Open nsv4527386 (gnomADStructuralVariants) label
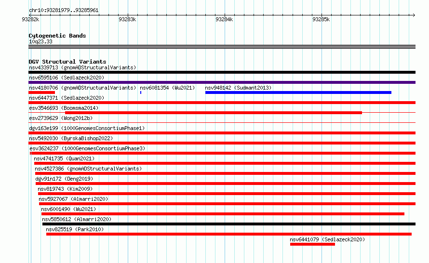429x263 pixels. tap(88, 169)
